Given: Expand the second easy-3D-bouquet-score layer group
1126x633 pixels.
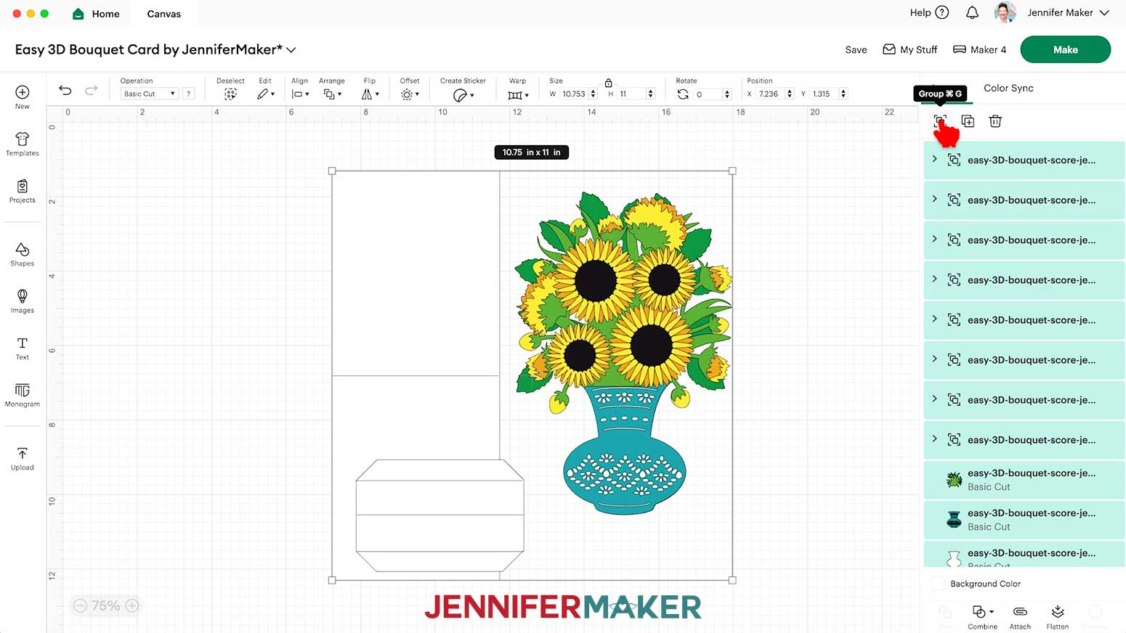Looking at the screenshot, I should pos(935,199).
